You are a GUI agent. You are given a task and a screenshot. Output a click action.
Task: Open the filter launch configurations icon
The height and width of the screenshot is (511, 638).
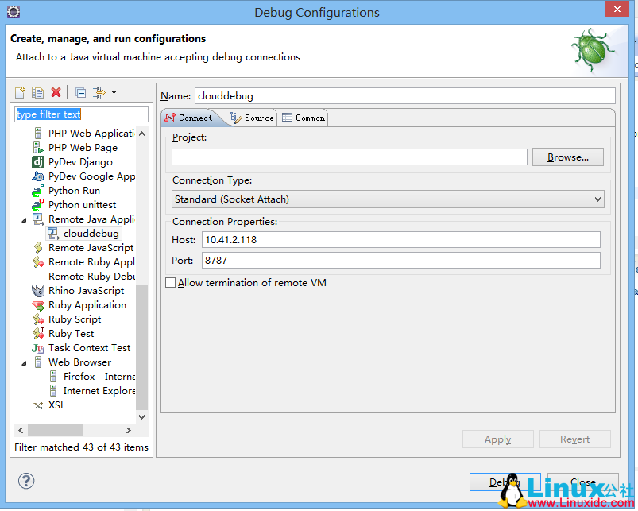coord(99,92)
